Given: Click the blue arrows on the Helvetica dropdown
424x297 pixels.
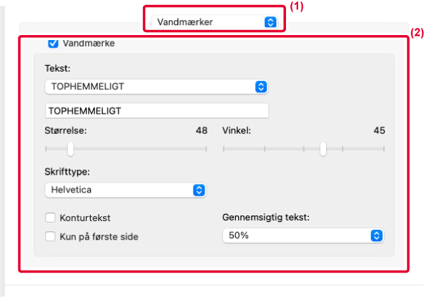Looking at the screenshot, I should [199, 190].
